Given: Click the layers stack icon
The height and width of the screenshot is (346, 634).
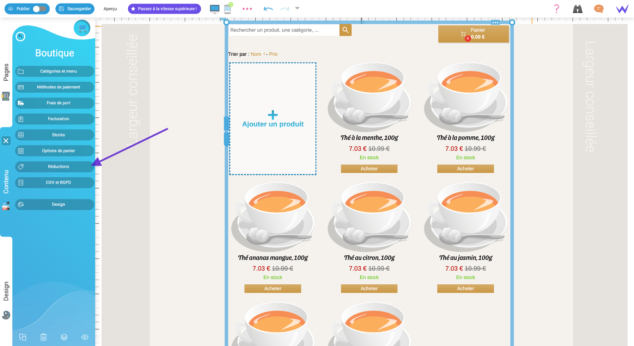Looking at the screenshot, I should [64, 337].
